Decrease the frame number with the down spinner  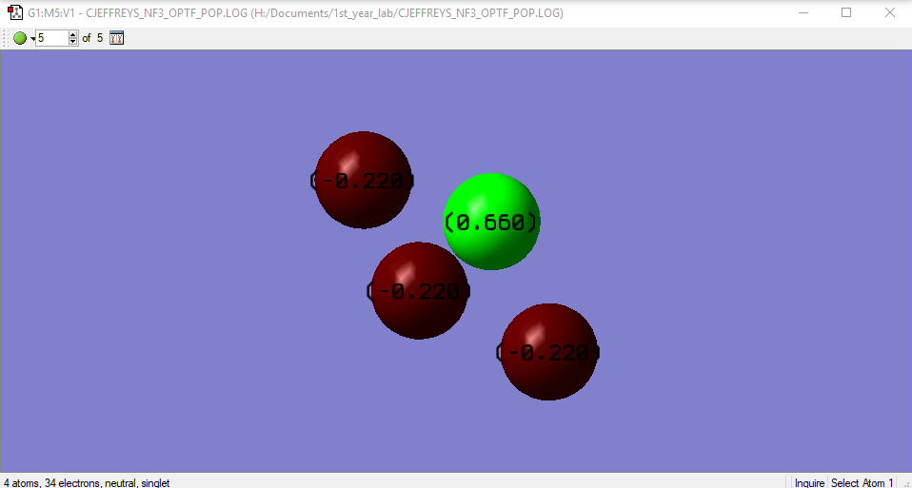coord(72,42)
